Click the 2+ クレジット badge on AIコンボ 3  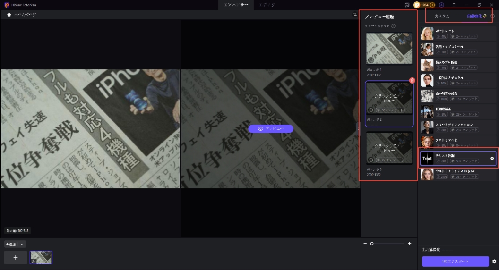389,160
